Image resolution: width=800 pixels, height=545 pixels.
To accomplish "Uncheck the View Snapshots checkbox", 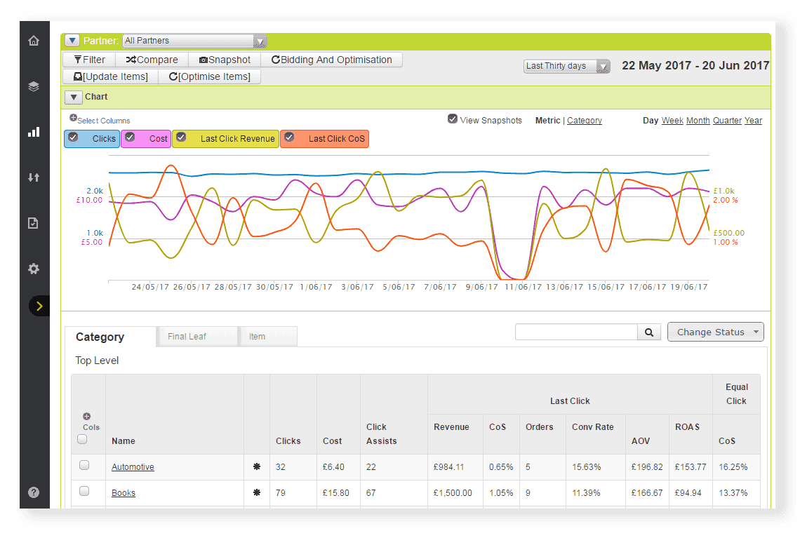I will pyautogui.click(x=453, y=119).
